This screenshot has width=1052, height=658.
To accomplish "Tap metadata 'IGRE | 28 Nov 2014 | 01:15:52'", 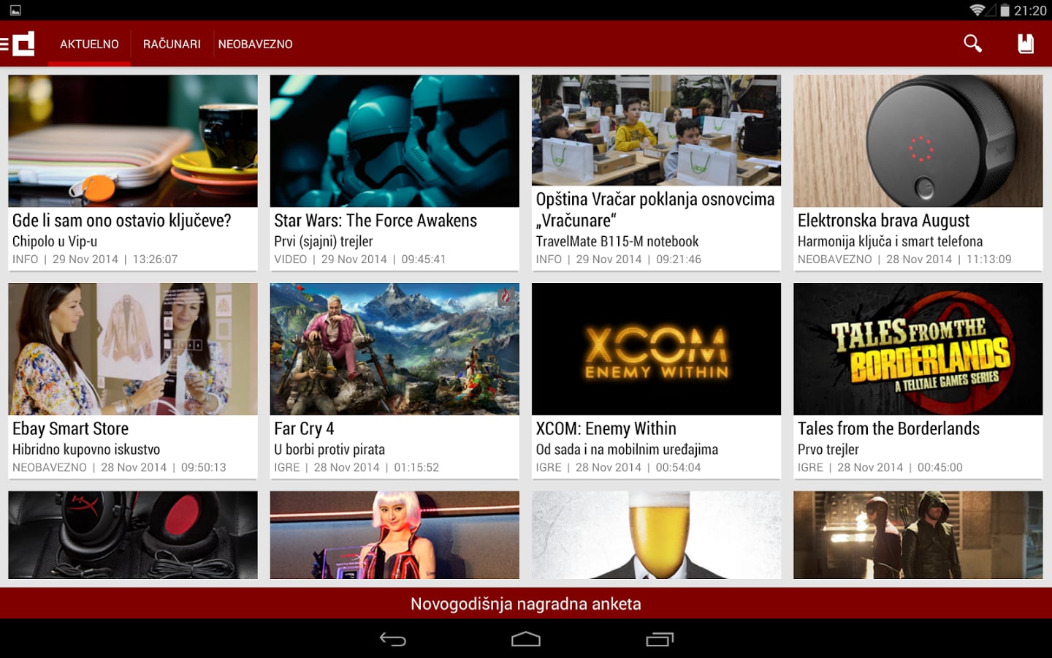I will 357,468.
